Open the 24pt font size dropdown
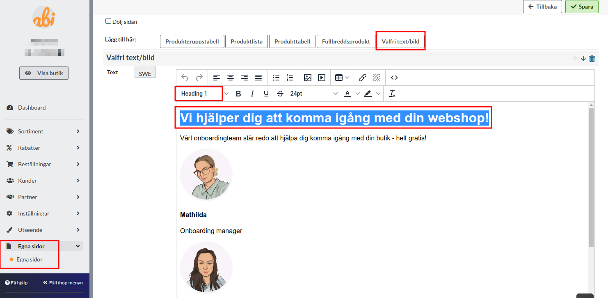The image size is (608, 298). (x=314, y=94)
